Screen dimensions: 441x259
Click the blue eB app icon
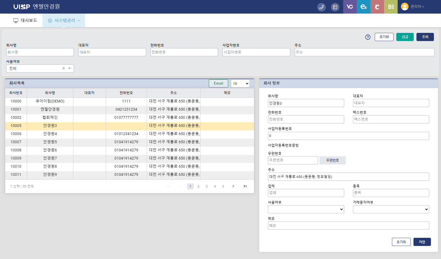pyautogui.click(x=364, y=7)
